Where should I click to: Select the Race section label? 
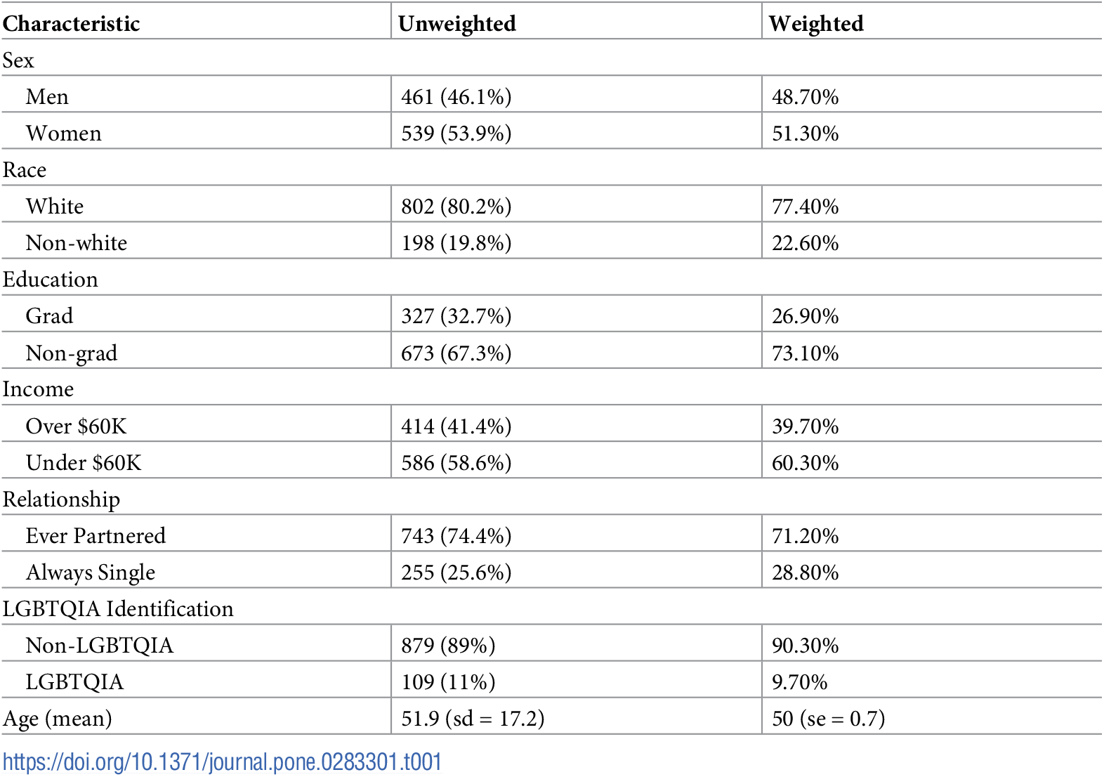click(x=25, y=170)
